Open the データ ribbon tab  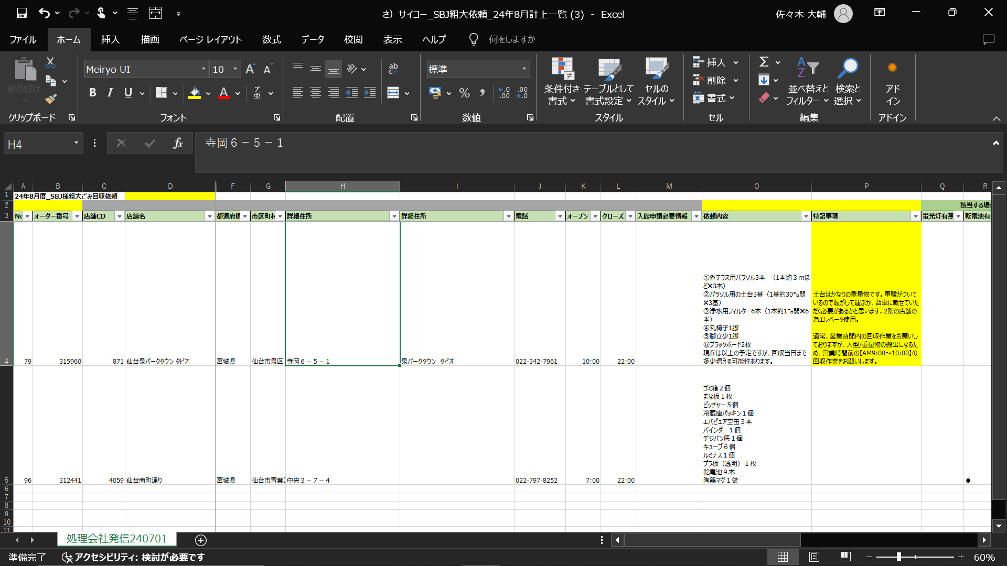(312, 39)
